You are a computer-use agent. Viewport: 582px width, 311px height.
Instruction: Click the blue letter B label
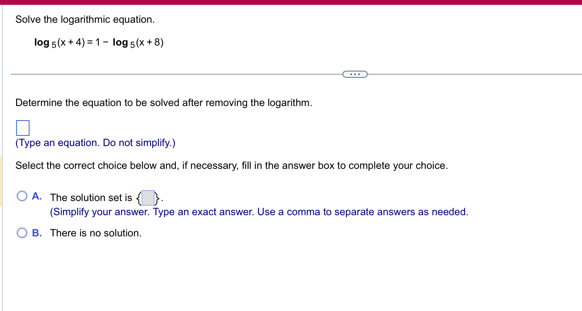pos(37,232)
